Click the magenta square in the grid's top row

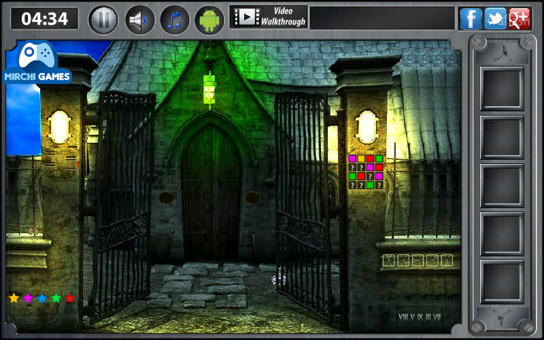pos(352,158)
